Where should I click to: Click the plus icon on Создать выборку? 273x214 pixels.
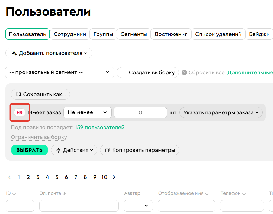point(124,72)
